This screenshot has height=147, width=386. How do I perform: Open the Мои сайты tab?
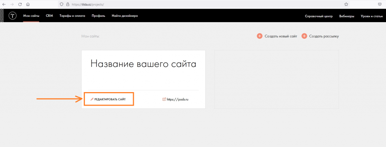[x=31, y=16]
